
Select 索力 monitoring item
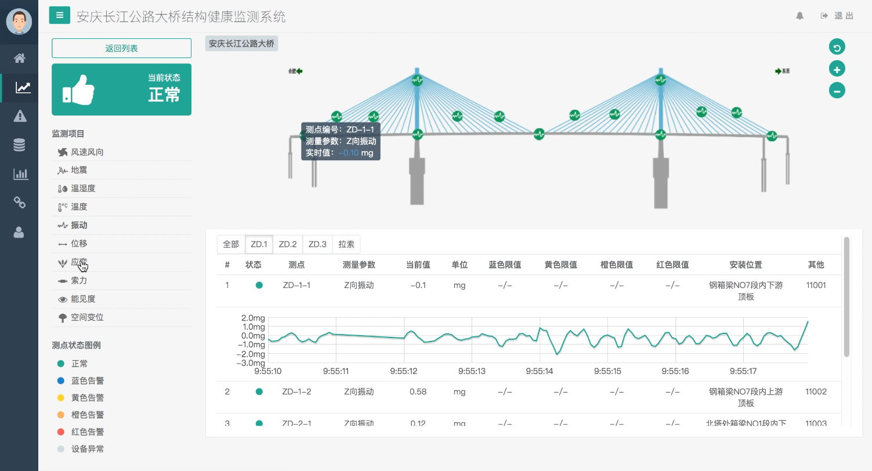[79, 281]
